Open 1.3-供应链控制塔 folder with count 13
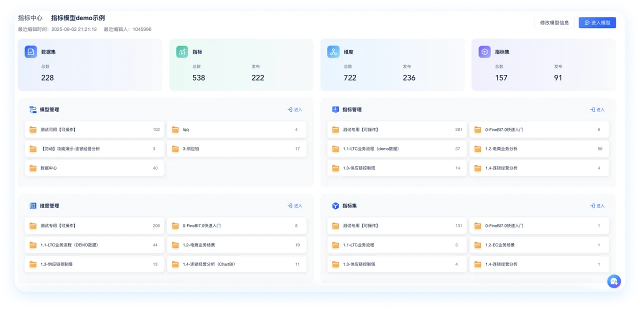Screen dimensions: 640x310 [94, 264]
